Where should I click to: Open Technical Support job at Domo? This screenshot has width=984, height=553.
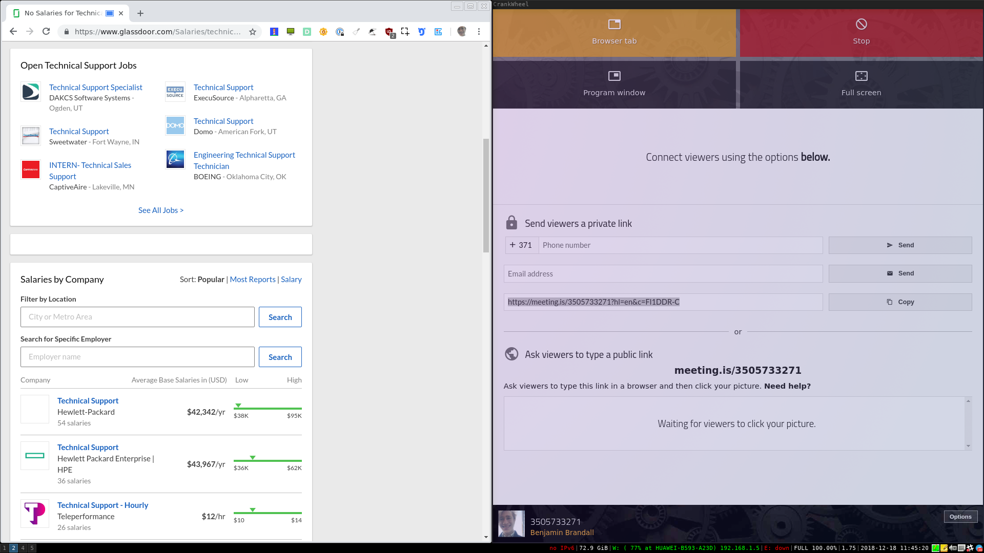point(223,121)
